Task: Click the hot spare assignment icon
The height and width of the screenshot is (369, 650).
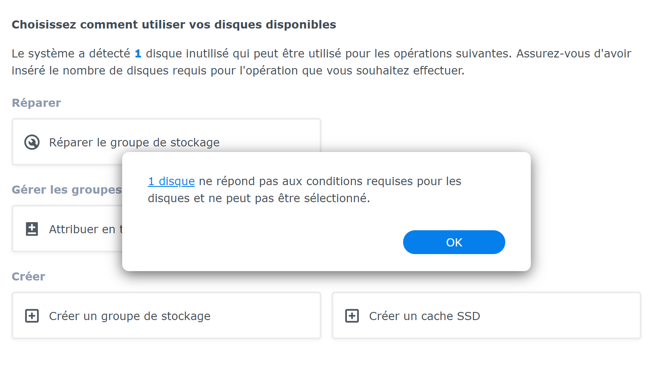Action: click(32, 229)
